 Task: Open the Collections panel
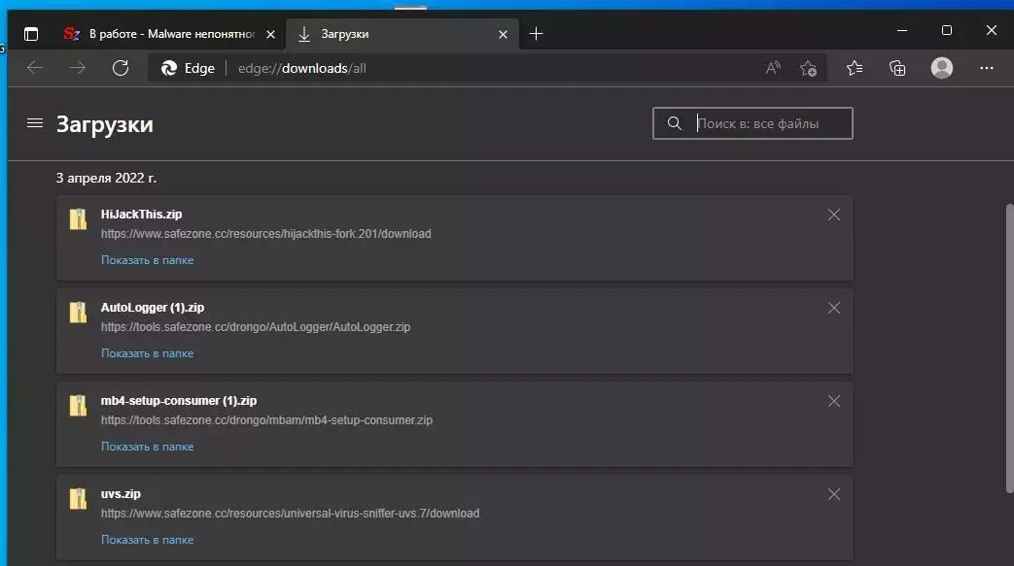pyautogui.click(x=897, y=68)
